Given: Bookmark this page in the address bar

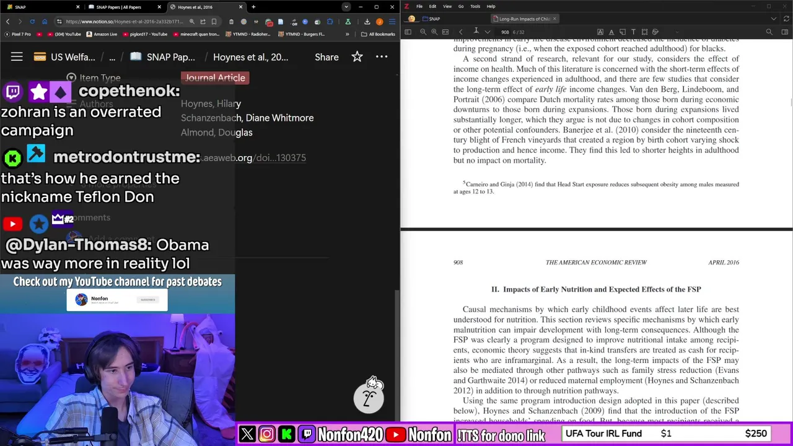Looking at the screenshot, I should coord(214,22).
